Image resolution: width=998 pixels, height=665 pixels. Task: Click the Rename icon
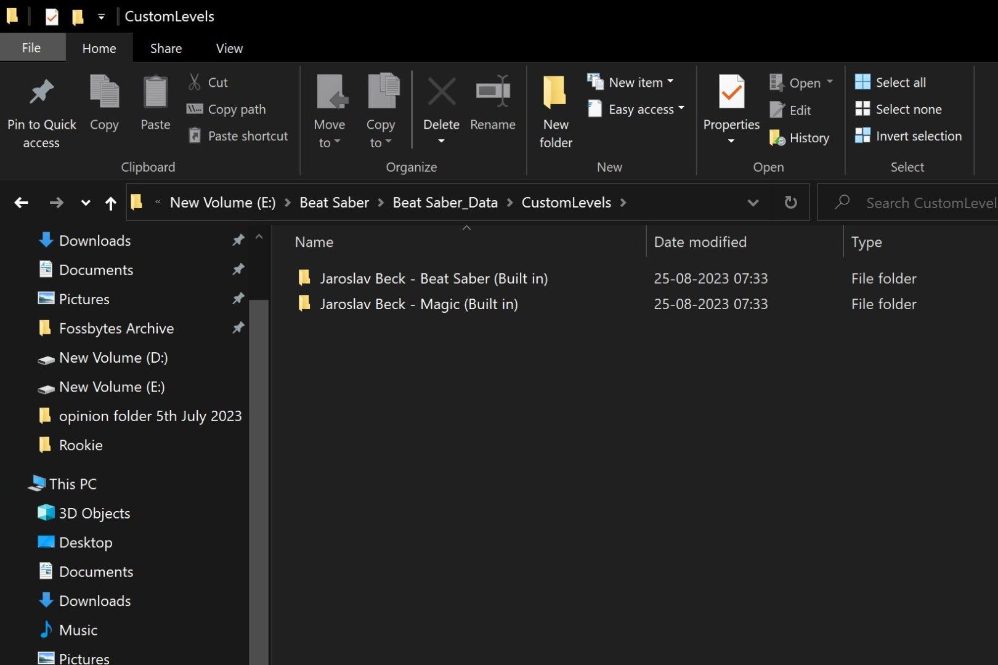click(x=493, y=92)
